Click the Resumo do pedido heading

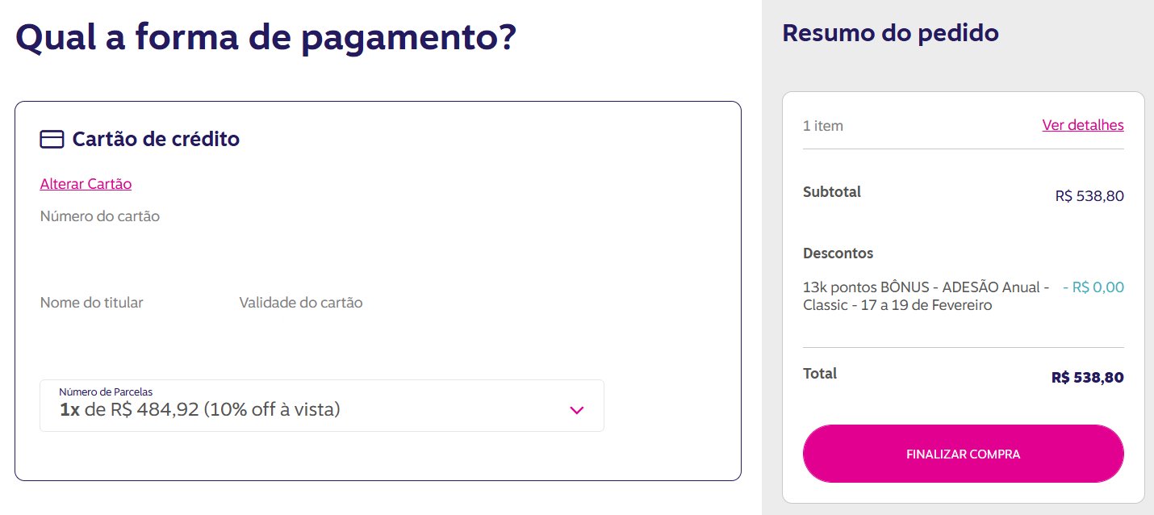tap(891, 33)
